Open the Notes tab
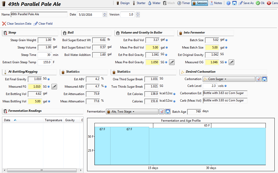This screenshot has width=278, height=173. [216, 3]
